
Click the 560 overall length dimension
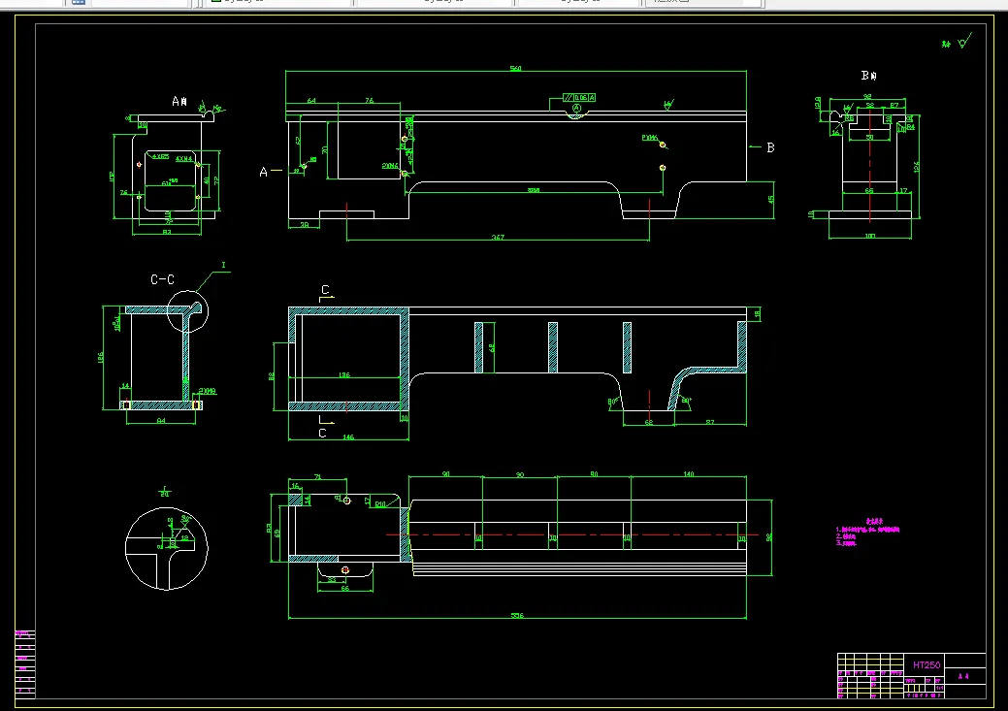coord(515,68)
